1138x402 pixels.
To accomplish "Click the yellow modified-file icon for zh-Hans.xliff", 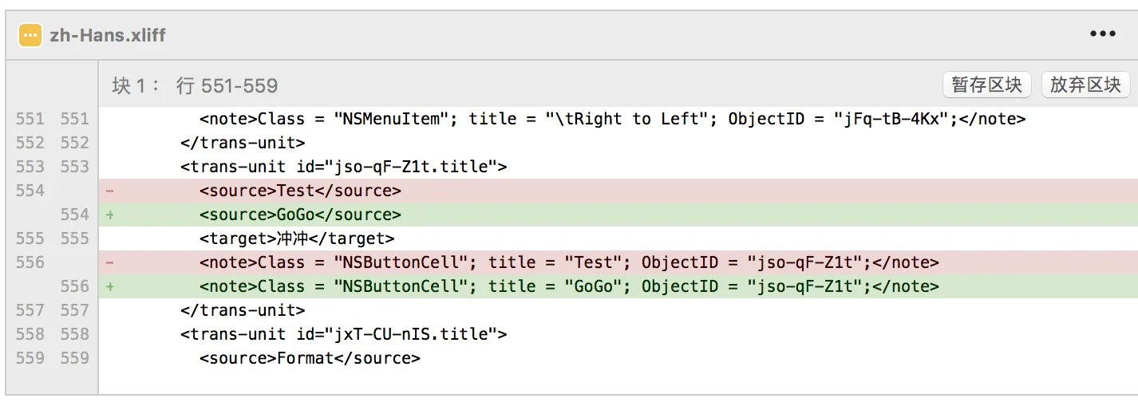I will pyautogui.click(x=30, y=35).
